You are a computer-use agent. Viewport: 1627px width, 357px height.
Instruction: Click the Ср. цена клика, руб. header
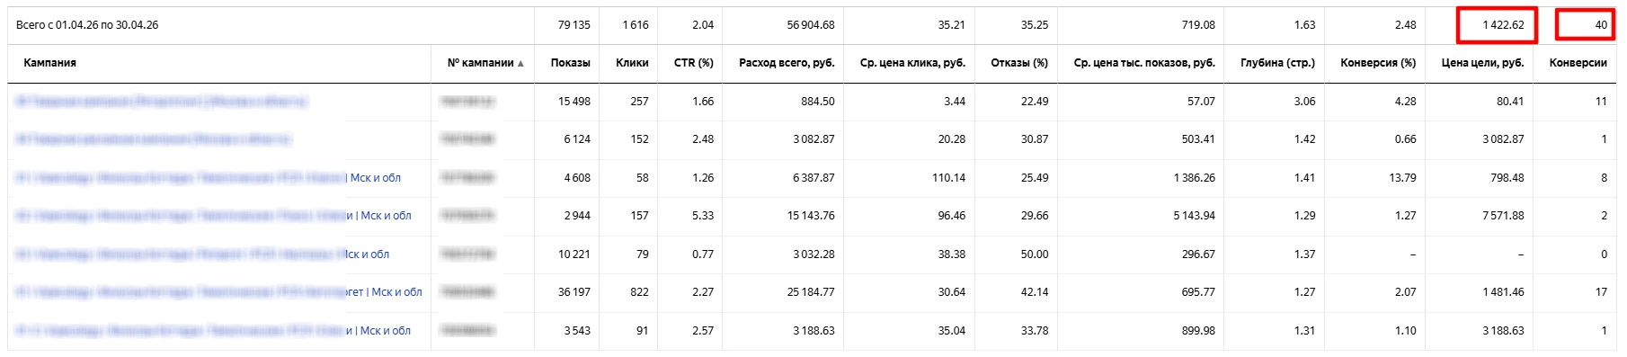912,63
